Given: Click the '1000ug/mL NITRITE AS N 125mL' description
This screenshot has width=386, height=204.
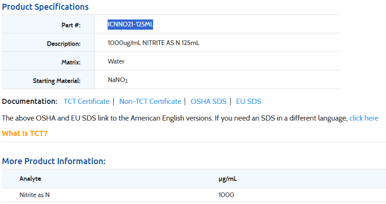Looking at the screenshot, I should pyautogui.click(x=154, y=43).
